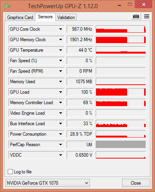The image size is (155, 192).
Task: Open the hamburger menu icon
Action: point(146,16)
